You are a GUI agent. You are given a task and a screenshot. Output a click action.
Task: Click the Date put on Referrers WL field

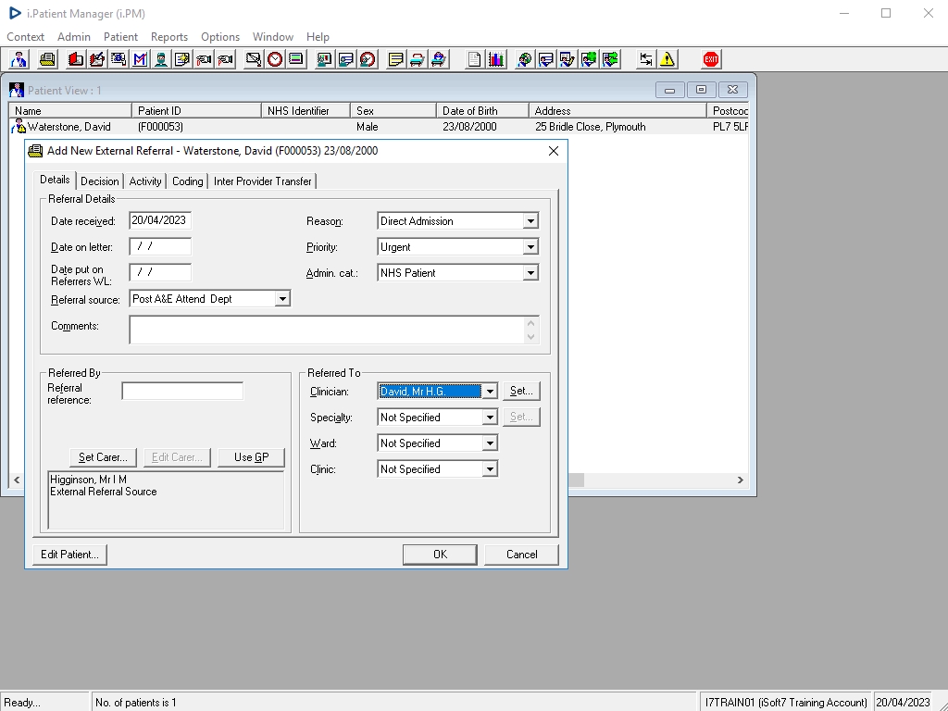160,273
